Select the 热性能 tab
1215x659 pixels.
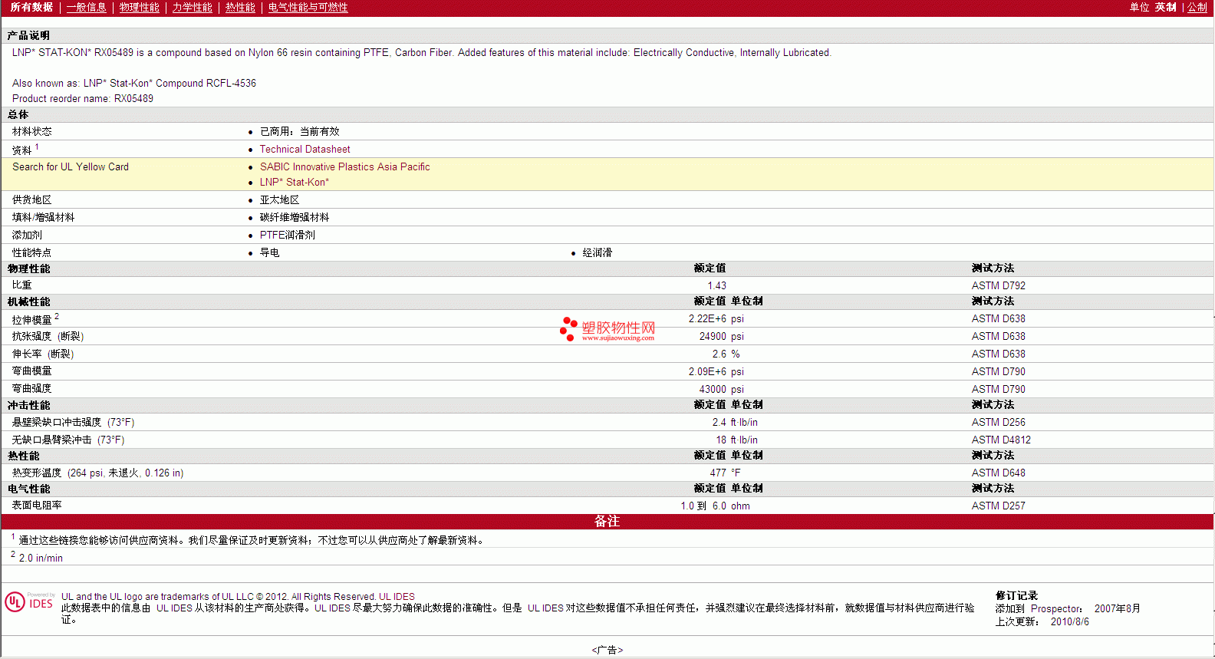click(x=240, y=7)
